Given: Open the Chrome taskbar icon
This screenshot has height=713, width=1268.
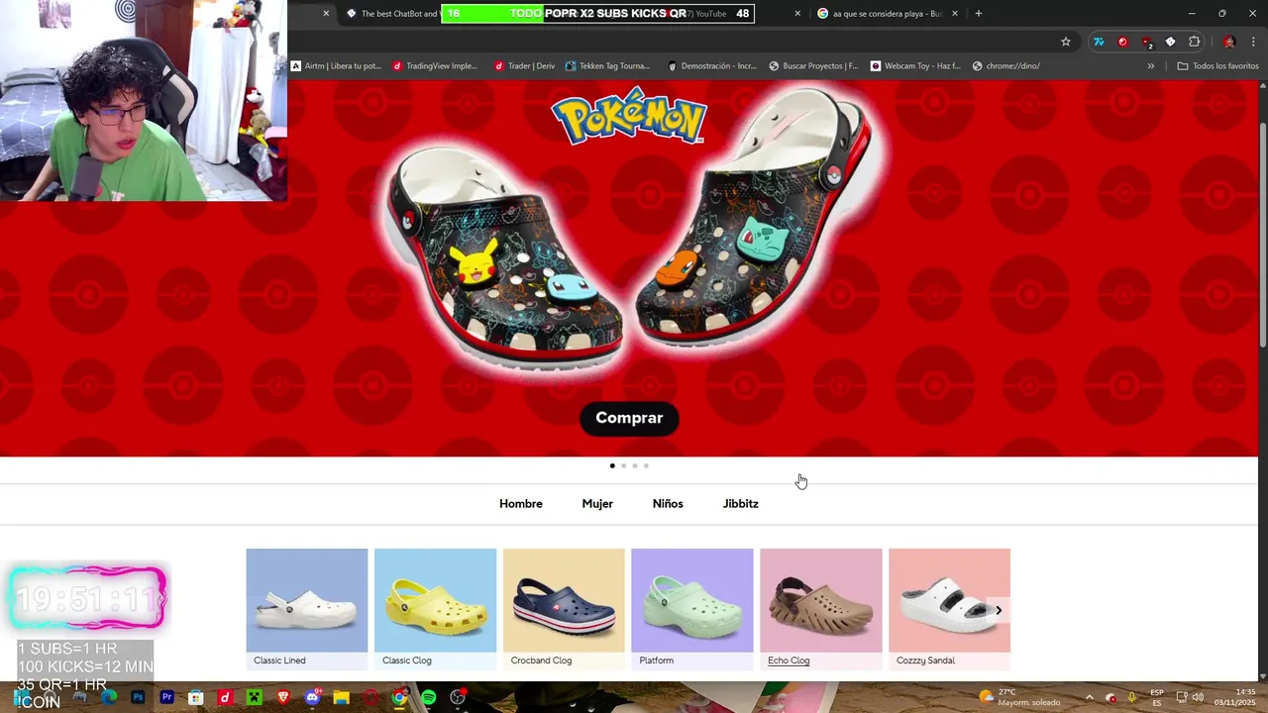Looking at the screenshot, I should [399, 697].
